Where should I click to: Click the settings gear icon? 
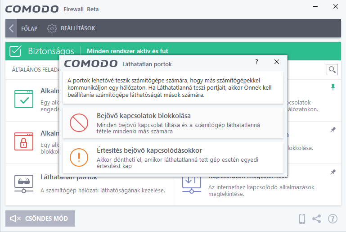52,28
